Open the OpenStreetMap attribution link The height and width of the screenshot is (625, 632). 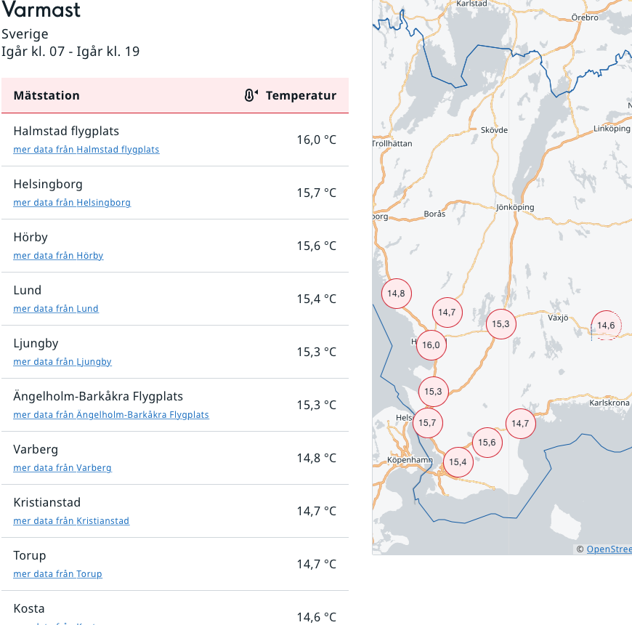609,549
